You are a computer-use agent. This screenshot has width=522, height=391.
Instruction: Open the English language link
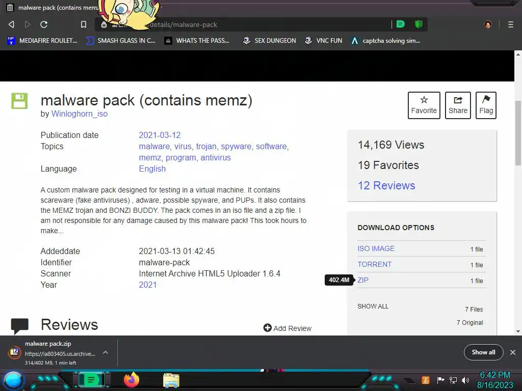click(152, 169)
